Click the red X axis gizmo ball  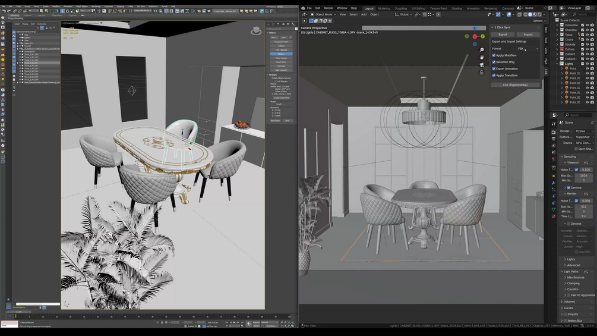pyautogui.click(x=475, y=36)
